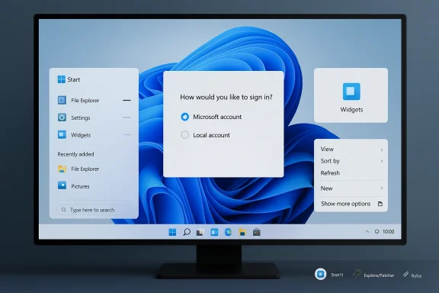This screenshot has height=293, width=439.
Task: Click the Pictures label in Start panel
Action: [x=80, y=186]
